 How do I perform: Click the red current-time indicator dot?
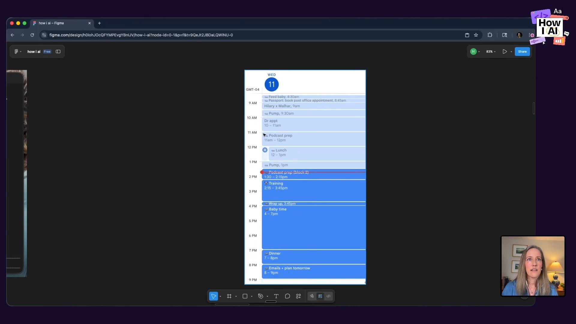pyautogui.click(x=262, y=172)
